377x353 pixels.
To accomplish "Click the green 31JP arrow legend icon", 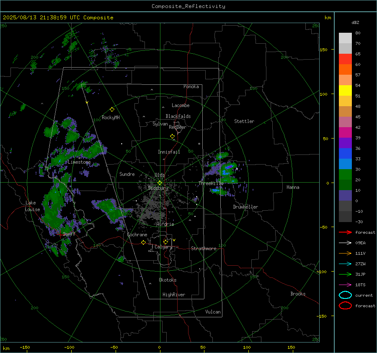I will 345,274.
